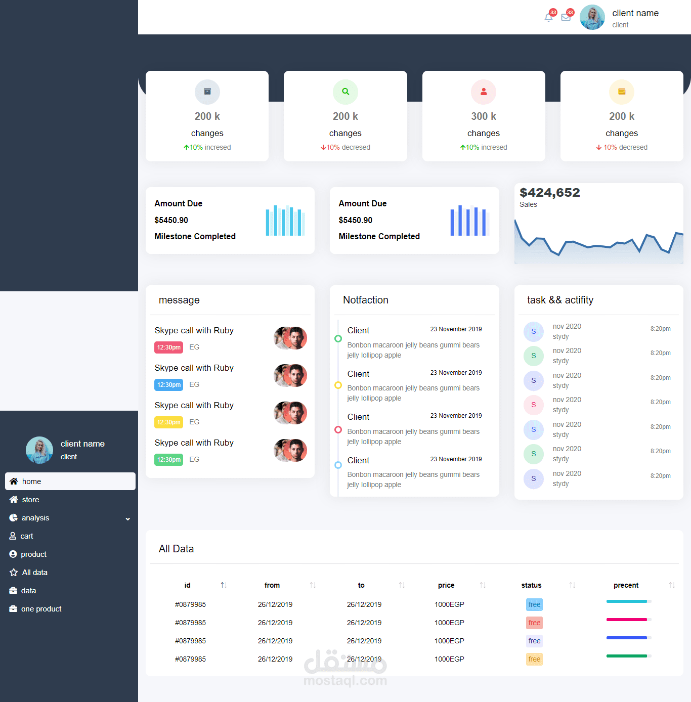Click the pink S task avatar

pos(534,405)
